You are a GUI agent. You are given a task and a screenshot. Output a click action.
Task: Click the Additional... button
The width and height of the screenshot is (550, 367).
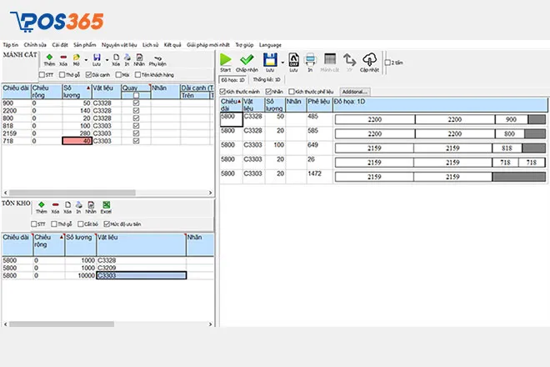(353, 91)
